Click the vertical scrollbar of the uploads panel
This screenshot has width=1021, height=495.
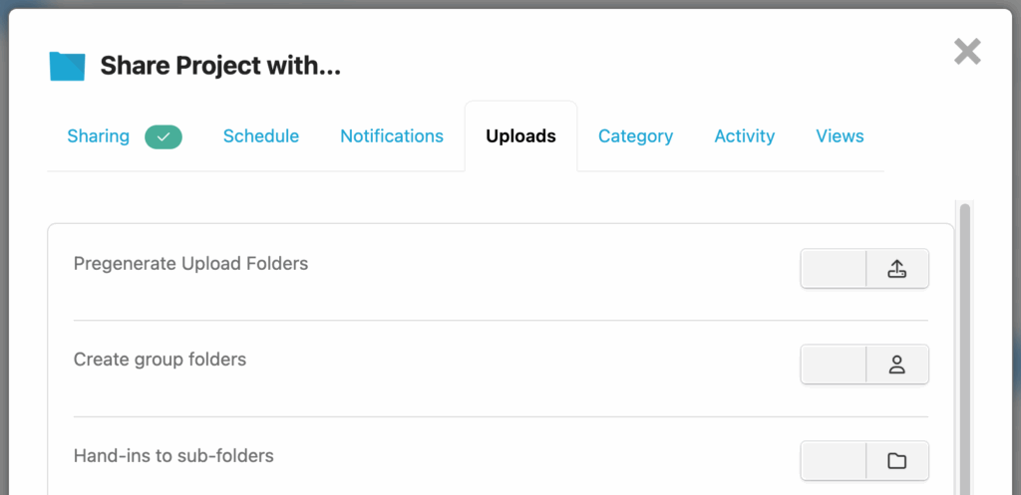[964, 349]
